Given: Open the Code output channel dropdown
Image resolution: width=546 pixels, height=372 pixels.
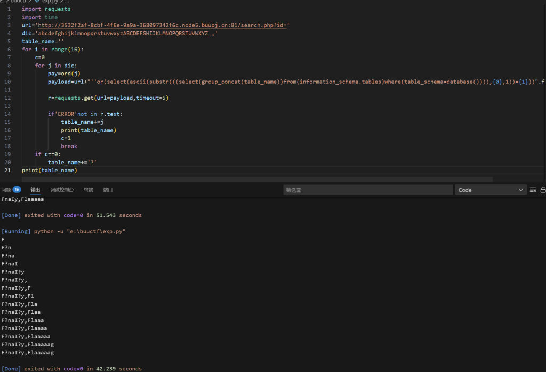Looking at the screenshot, I should pyautogui.click(x=491, y=190).
